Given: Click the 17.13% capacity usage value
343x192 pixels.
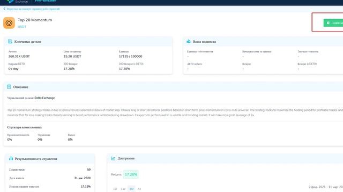Looking at the screenshot, I should tap(86, 187).
